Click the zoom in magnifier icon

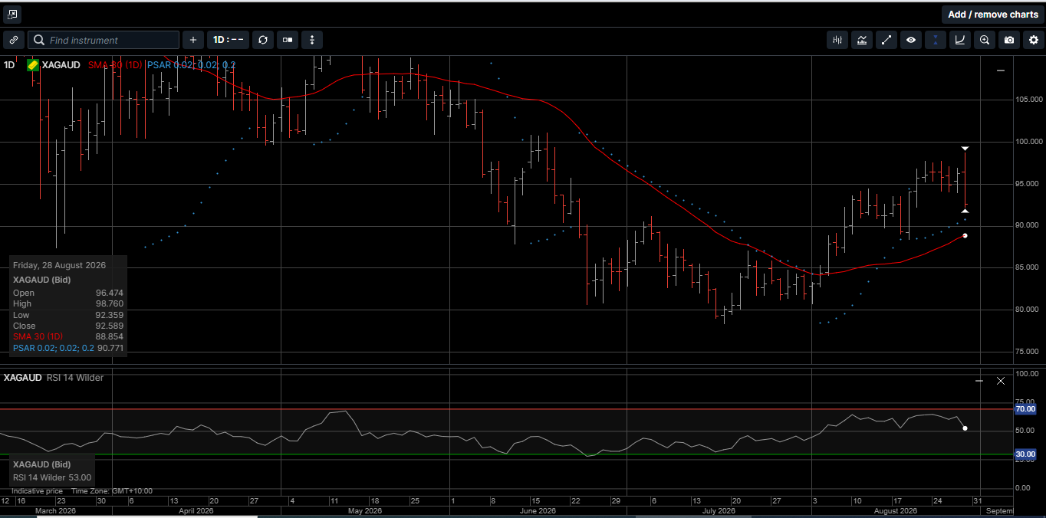(985, 40)
